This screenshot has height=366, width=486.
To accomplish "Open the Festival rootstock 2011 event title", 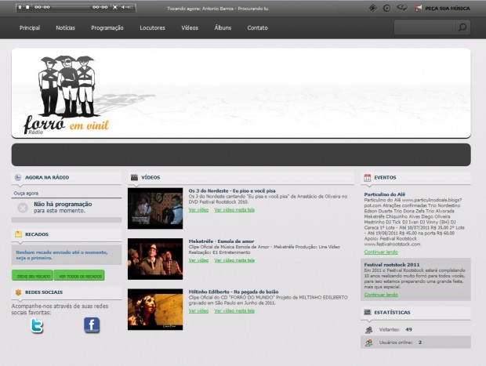I will pyautogui.click(x=392, y=265).
